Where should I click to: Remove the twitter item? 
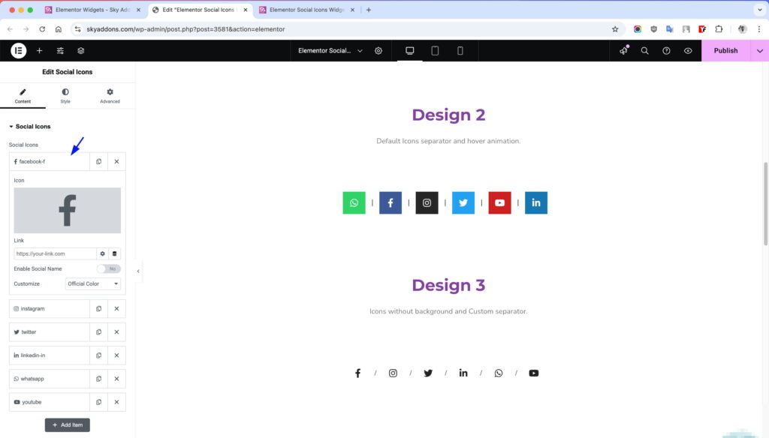click(x=116, y=332)
